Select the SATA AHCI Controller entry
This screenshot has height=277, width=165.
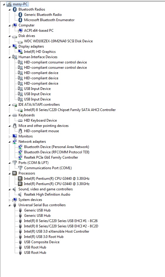(x=70, y=110)
